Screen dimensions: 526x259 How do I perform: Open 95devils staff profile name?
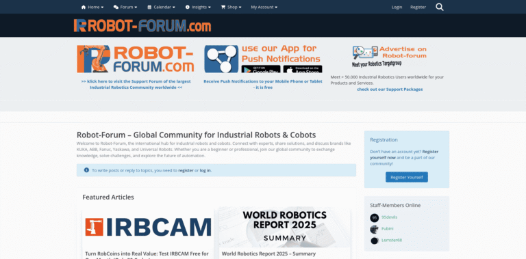coord(390,217)
